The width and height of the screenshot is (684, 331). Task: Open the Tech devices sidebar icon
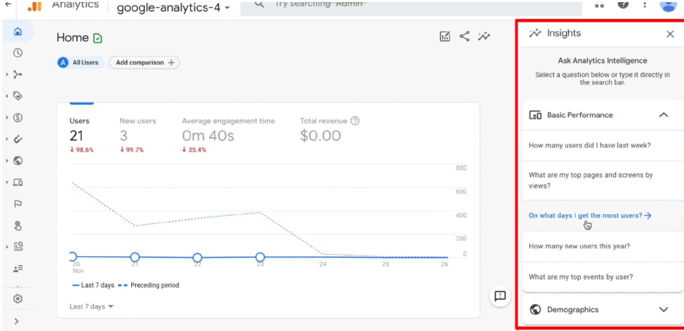(18, 182)
